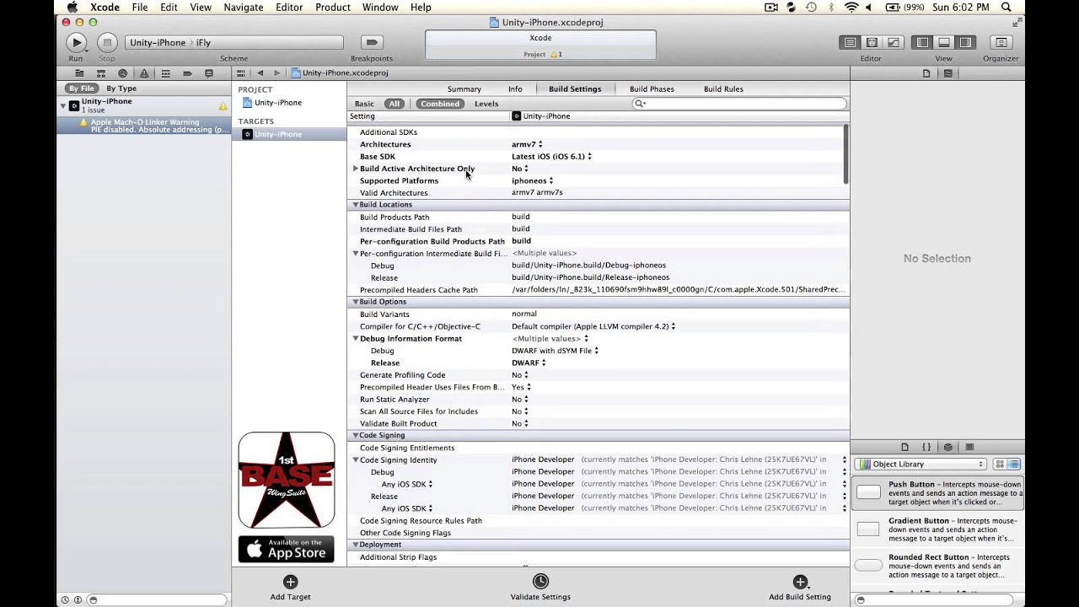Image resolution: width=1079 pixels, height=607 pixels.
Task: Click the Spotlight search icon in menu bar
Action: [1007, 8]
